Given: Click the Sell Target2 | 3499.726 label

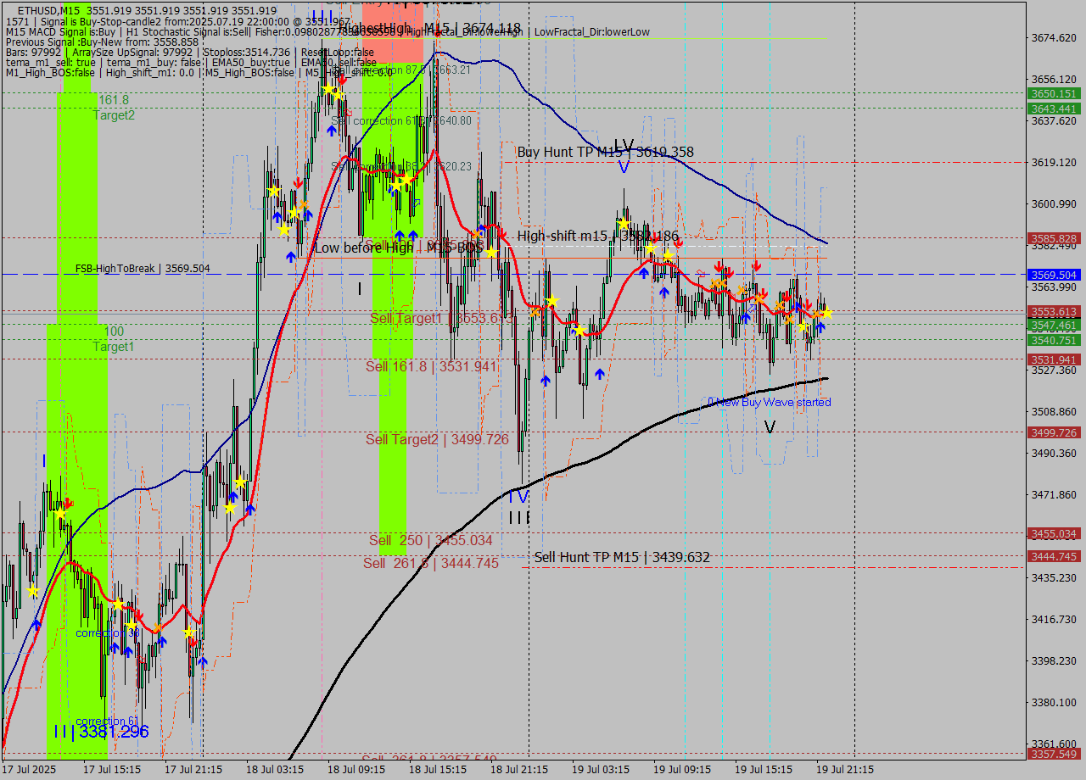Looking at the screenshot, I should pos(437,439).
